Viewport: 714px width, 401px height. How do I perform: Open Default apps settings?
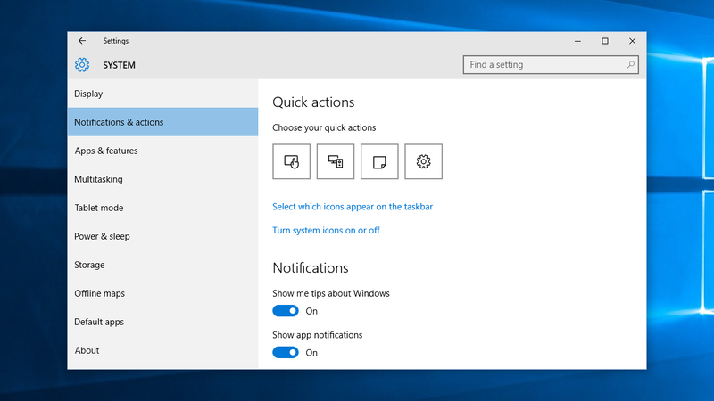162,322
